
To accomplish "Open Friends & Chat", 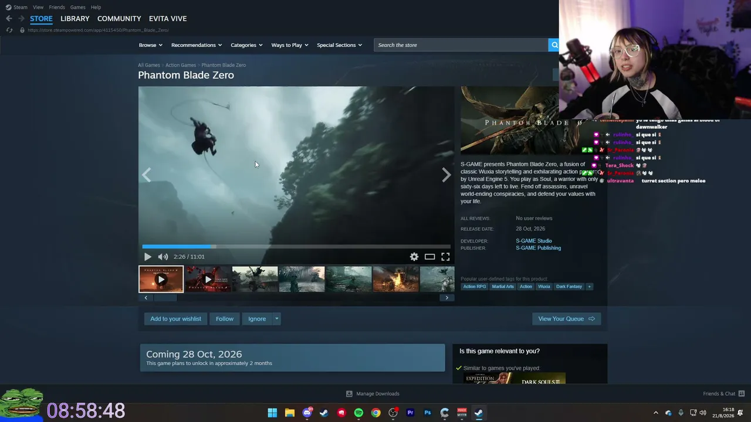I will (x=724, y=394).
